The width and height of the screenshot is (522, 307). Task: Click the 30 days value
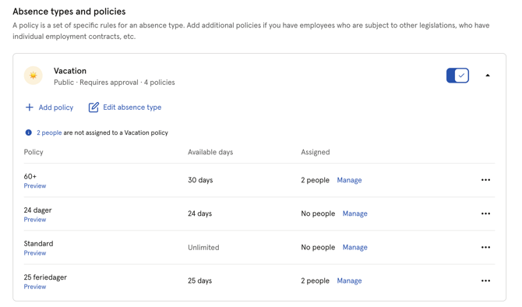tap(200, 180)
